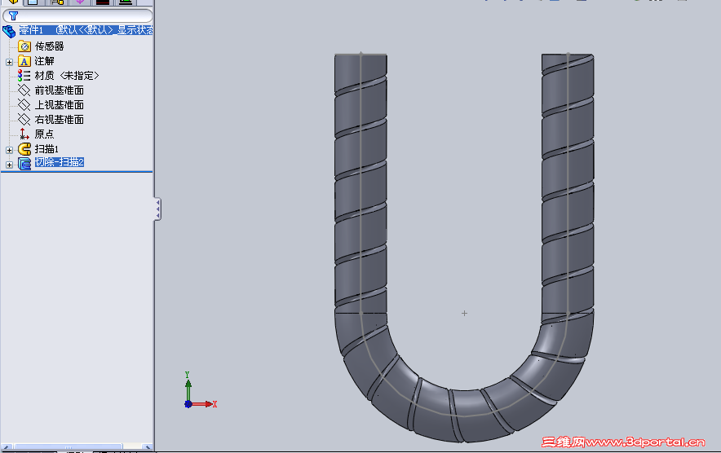Click the cut-sweep icon of 切除-扫描2
This screenshot has width=721, height=453.
click(x=24, y=164)
